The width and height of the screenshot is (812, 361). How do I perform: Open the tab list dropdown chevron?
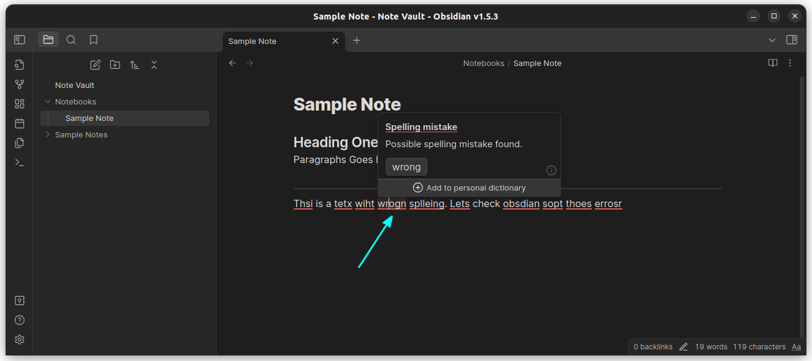772,40
